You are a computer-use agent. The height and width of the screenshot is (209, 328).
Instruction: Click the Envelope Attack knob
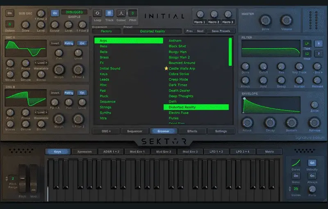(247, 123)
